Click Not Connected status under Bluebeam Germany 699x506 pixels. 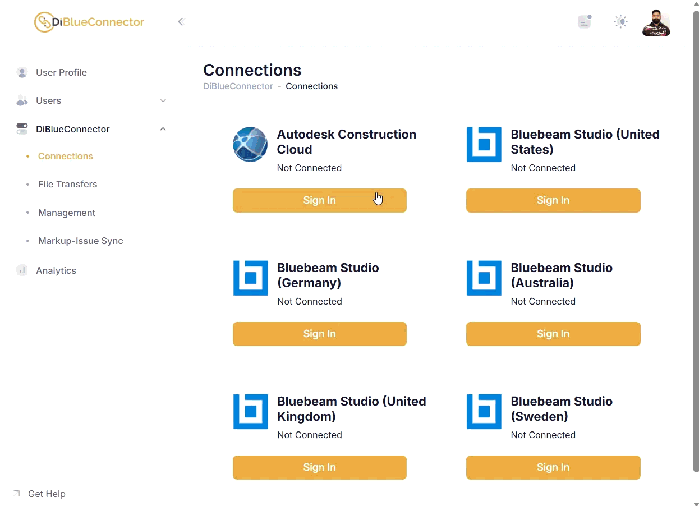[x=310, y=301]
